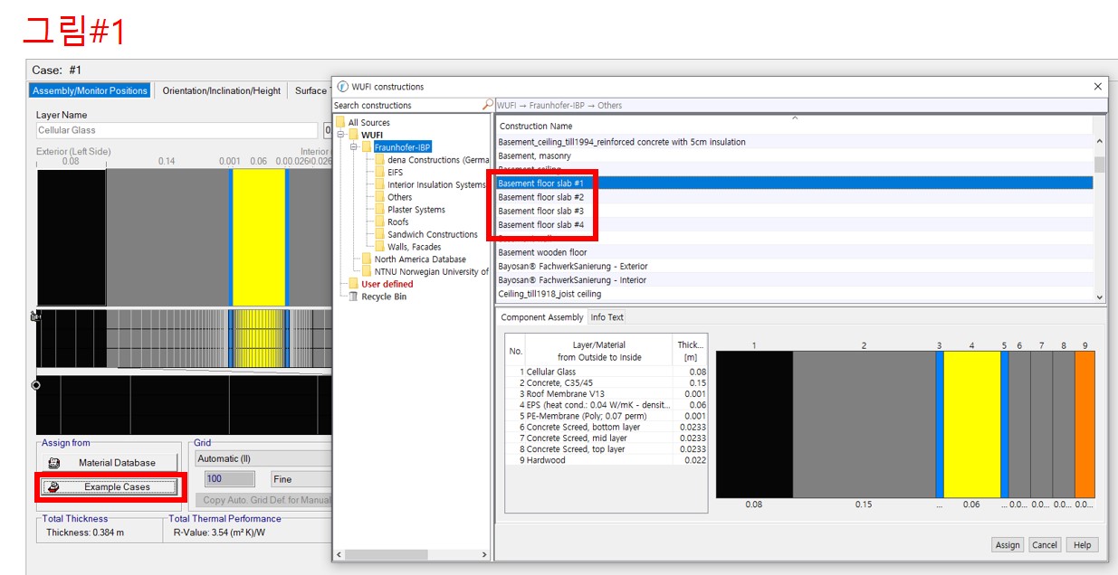The height and width of the screenshot is (575, 1118).
Task: Open the North America Database folder
Action: pos(420,259)
